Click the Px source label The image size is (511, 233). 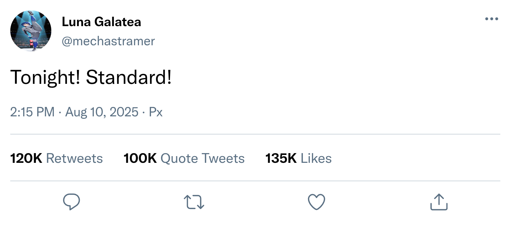tap(156, 112)
